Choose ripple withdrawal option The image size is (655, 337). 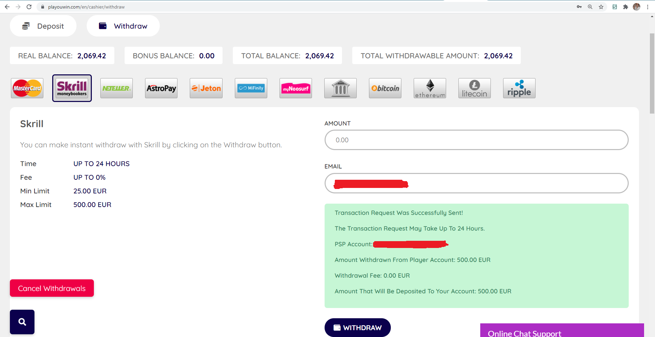coord(519,88)
